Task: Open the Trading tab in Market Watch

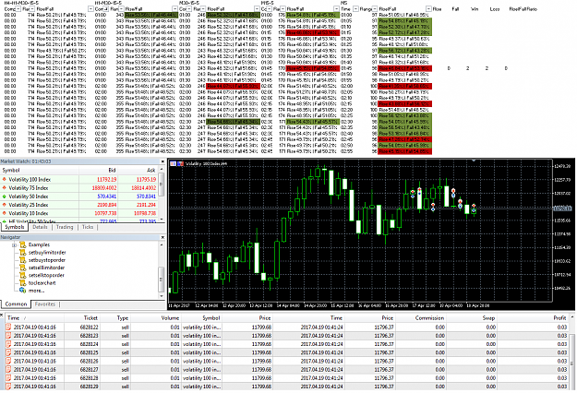Action: [65, 227]
